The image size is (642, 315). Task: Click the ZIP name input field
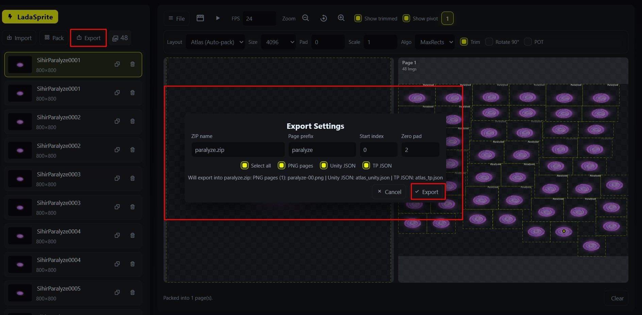point(238,150)
